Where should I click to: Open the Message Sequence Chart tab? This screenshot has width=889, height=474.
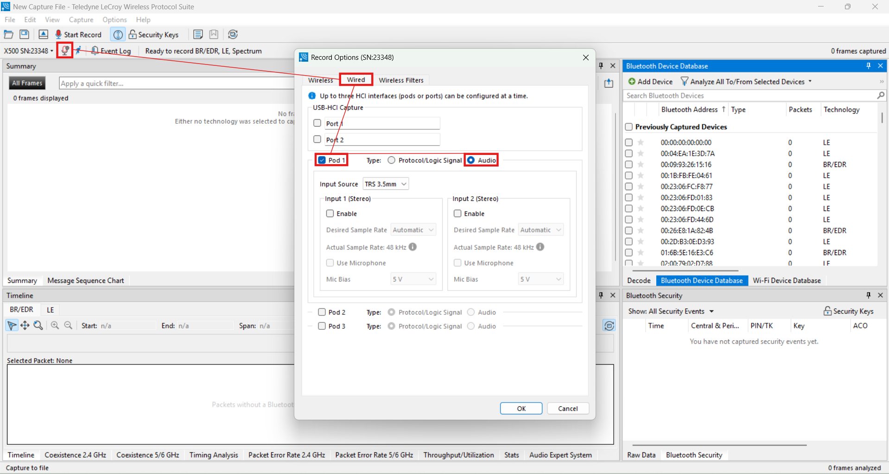point(86,281)
